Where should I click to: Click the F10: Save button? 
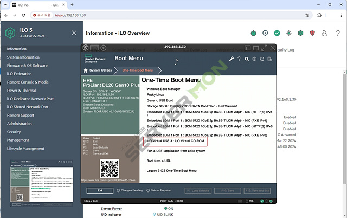(x=228, y=191)
